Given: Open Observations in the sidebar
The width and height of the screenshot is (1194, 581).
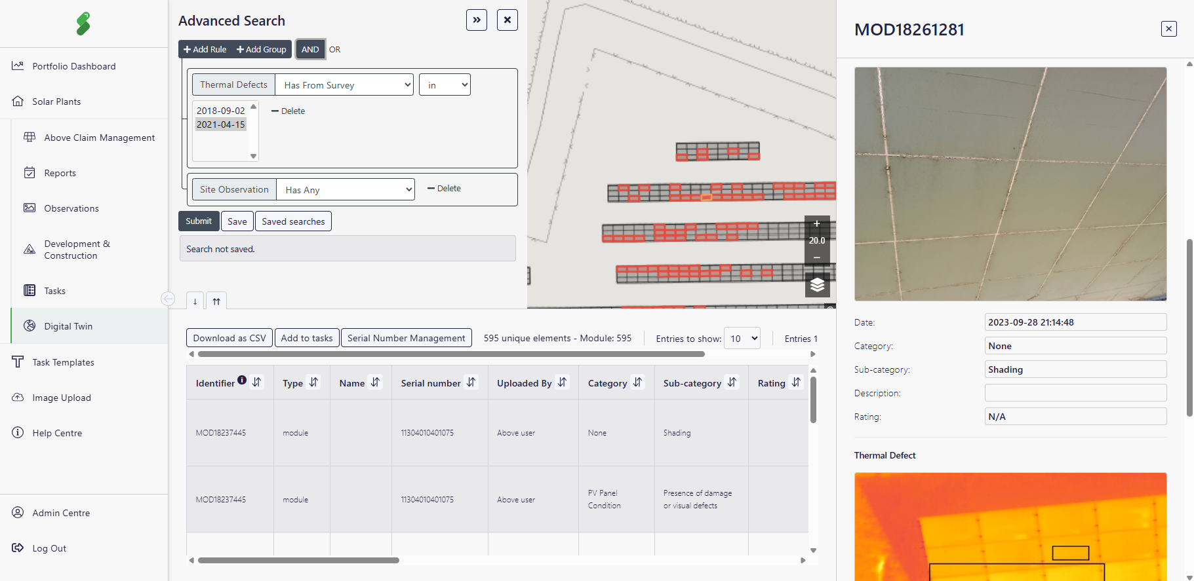Looking at the screenshot, I should 71,208.
